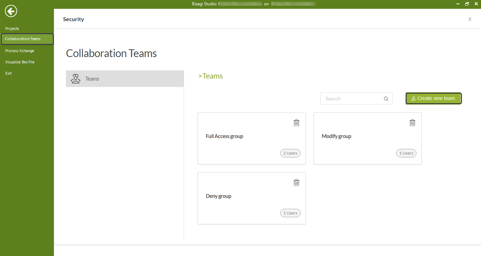The image size is (481, 256).
Task: Open the Modify group card
Action: pos(337,136)
